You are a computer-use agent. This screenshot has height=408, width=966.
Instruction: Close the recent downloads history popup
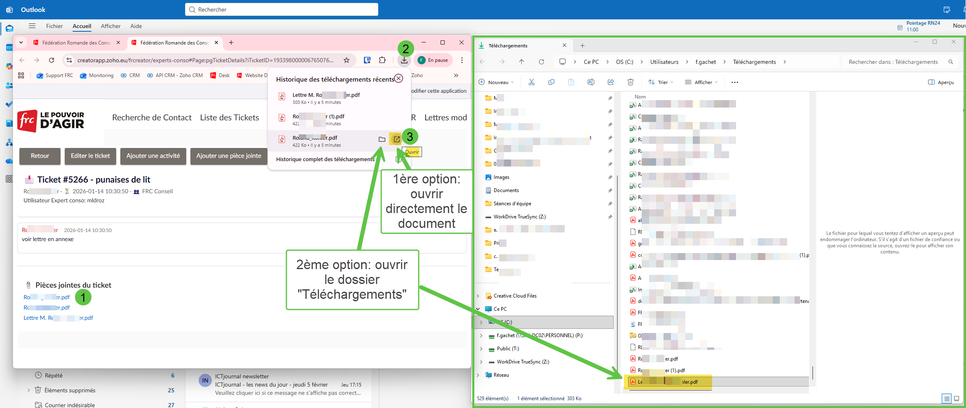pos(399,78)
